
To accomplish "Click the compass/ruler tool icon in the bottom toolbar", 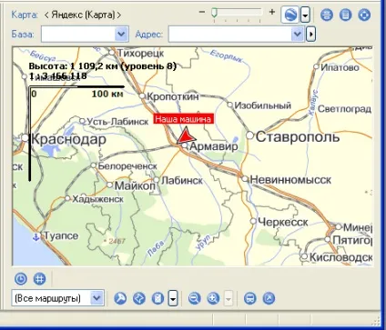I will pyautogui.click(x=120, y=298).
